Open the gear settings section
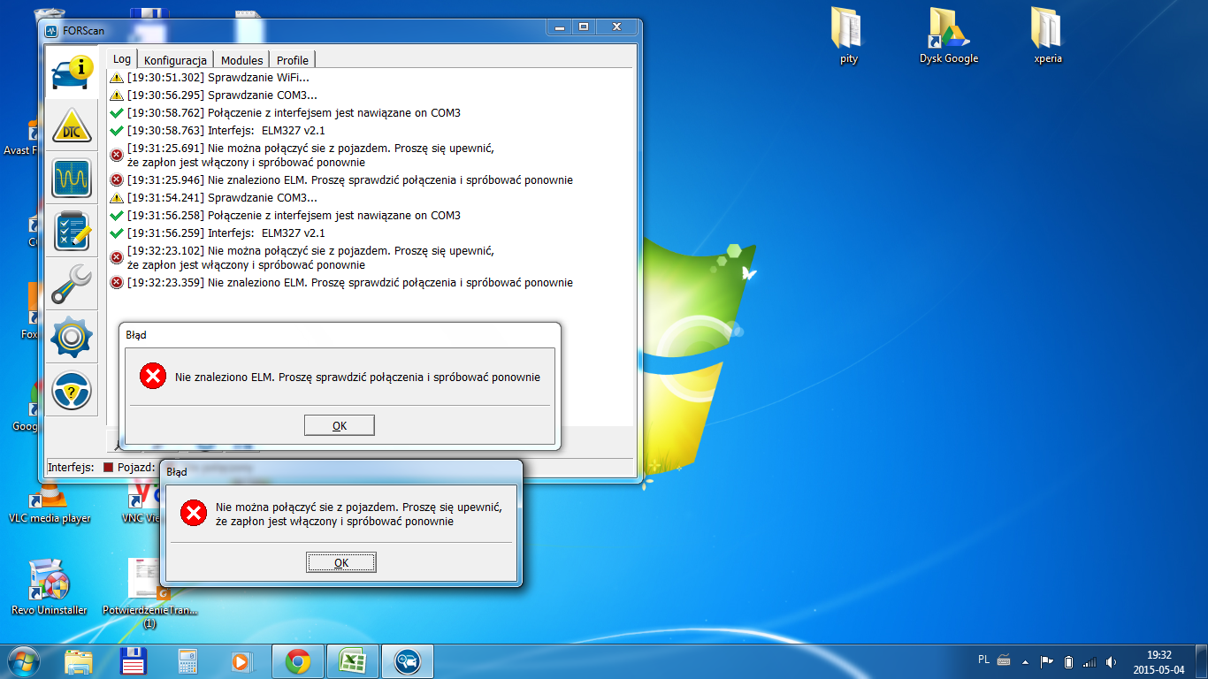This screenshot has width=1208, height=679. pyautogui.click(x=72, y=337)
